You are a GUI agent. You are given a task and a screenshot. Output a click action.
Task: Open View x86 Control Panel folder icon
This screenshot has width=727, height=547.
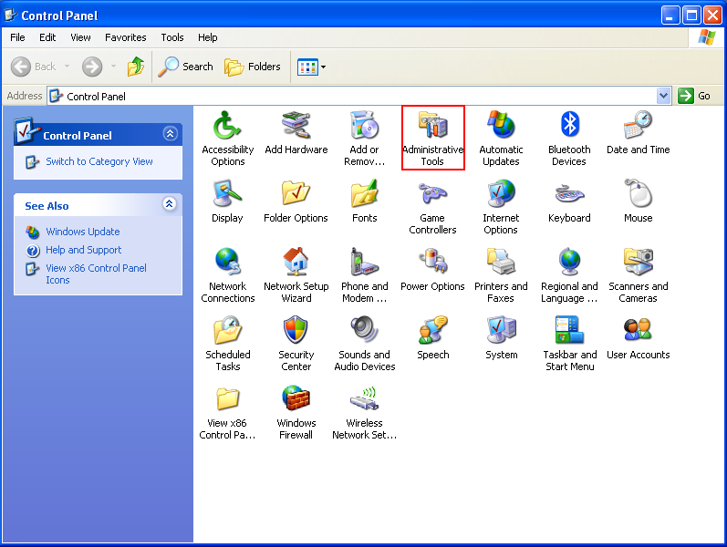tap(227, 412)
